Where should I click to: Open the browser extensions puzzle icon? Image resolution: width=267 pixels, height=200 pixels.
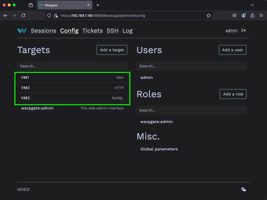pos(252,15)
